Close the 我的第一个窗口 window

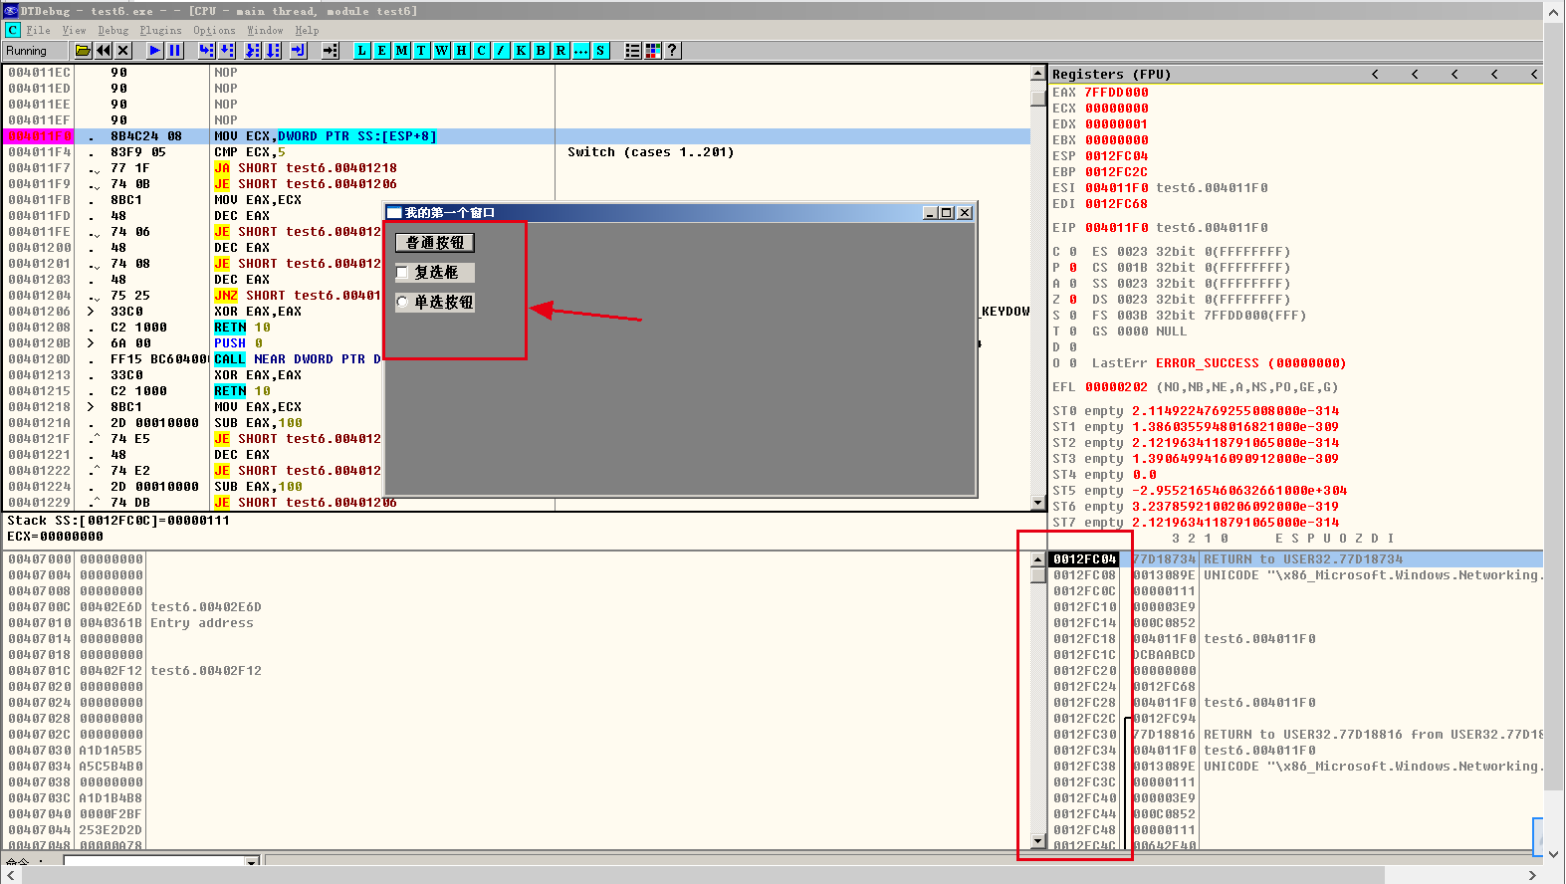[x=965, y=213]
